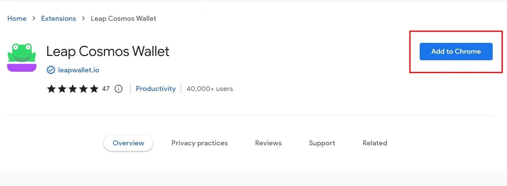Click the first rating star

pyautogui.click(x=52, y=89)
